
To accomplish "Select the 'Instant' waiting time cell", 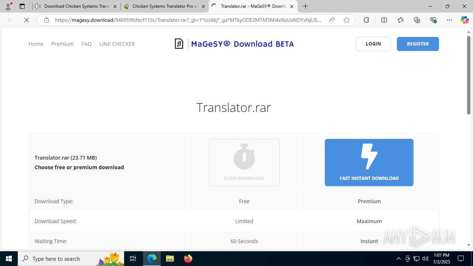I will coord(369,241).
